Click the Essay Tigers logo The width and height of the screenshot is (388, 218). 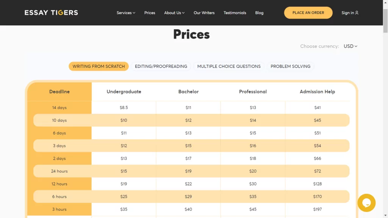[51, 12]
